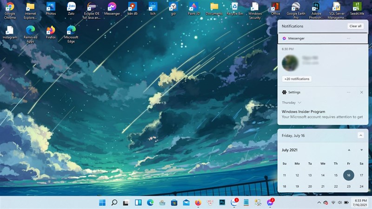Open the Windows Start menu
Viewport: 372px width, 209px height.
coord(102,202)
